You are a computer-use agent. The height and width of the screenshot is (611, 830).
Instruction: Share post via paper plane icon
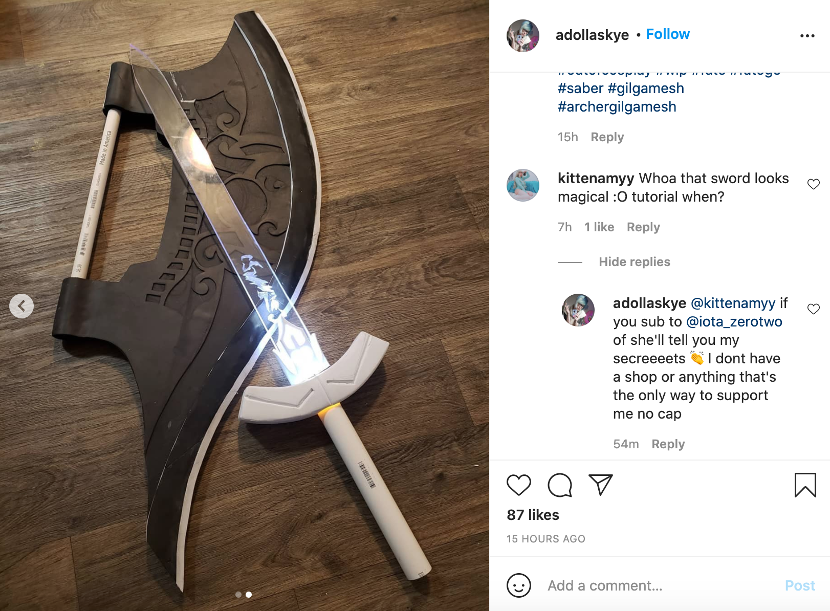[601, 485]
